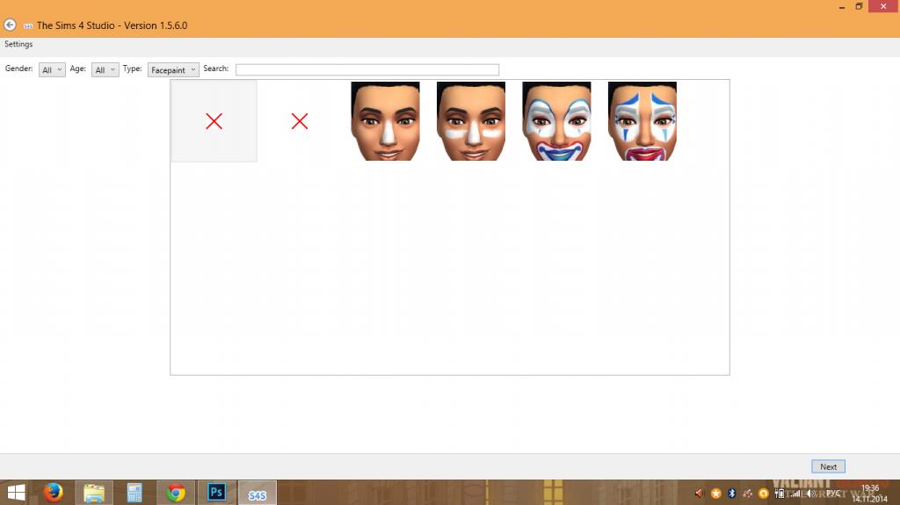Image resolution: width=900 pixels, height=505 pixels.
Task: Pick the smiling clown facepaint with blue lips
Action: [x=556, y=121]
